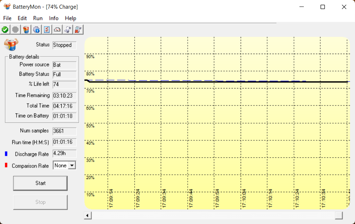Click the 80% axis label on graph

pos(90,74)
